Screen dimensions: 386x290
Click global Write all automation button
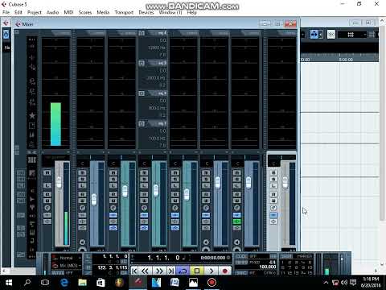coord(21,201)
